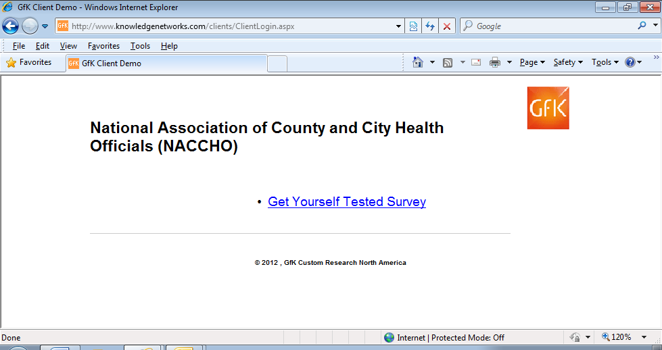
Task: Refresh the page with the Refresh icon
Action: pyautogui.click(x=430, y=26)
